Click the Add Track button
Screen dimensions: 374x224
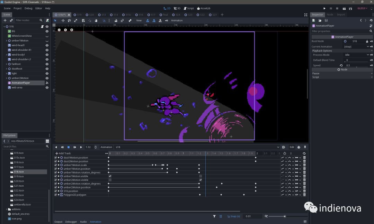(63, 153)
